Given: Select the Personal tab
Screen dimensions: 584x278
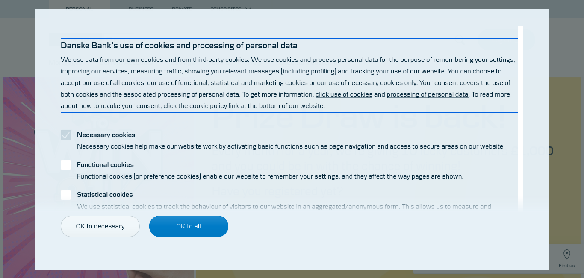Looking at the screenshot, I should pyautogui.click(x=79, y=9).
